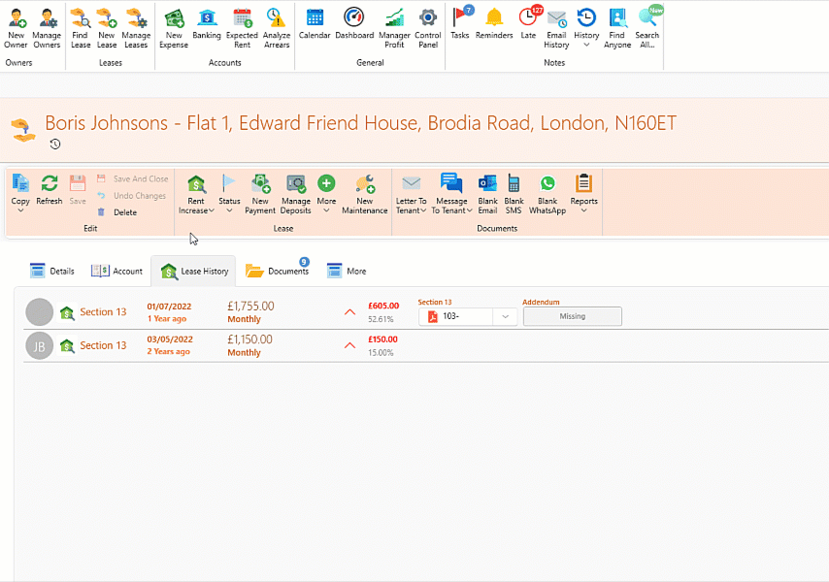Click the Missing addendum button
Screen dimensions: 829x582
pyautogui.click(x=572, y=316)
